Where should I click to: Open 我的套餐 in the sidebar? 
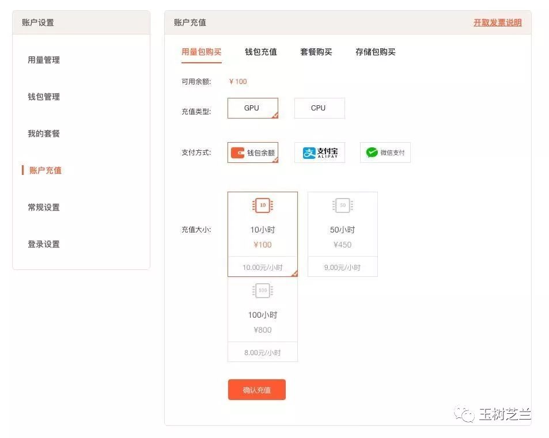point(43,133)
